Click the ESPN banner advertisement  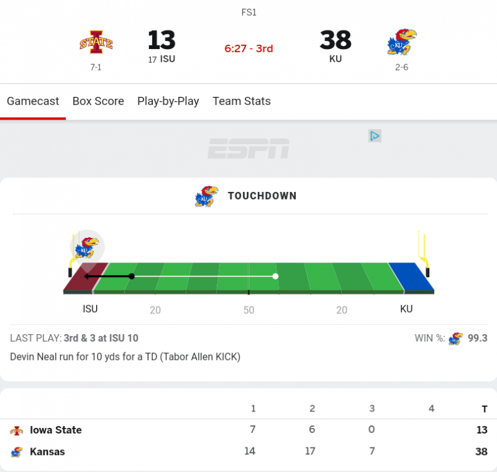248,149
